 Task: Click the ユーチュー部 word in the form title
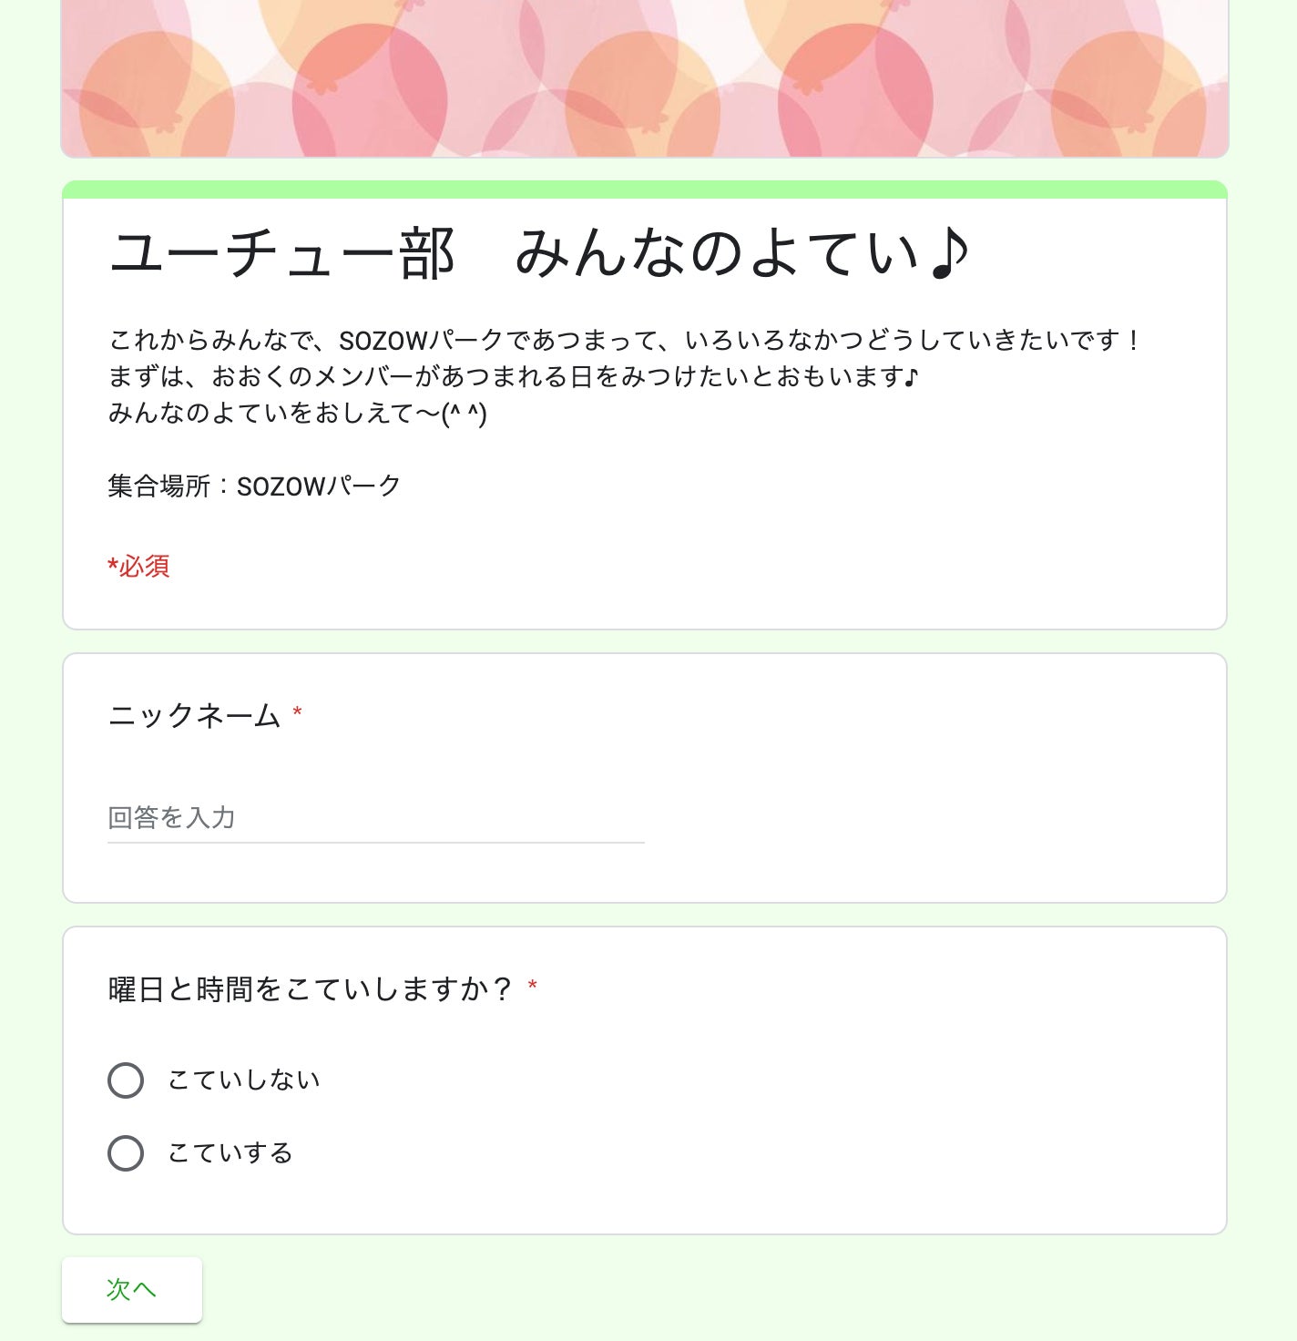tap(282, 253)
